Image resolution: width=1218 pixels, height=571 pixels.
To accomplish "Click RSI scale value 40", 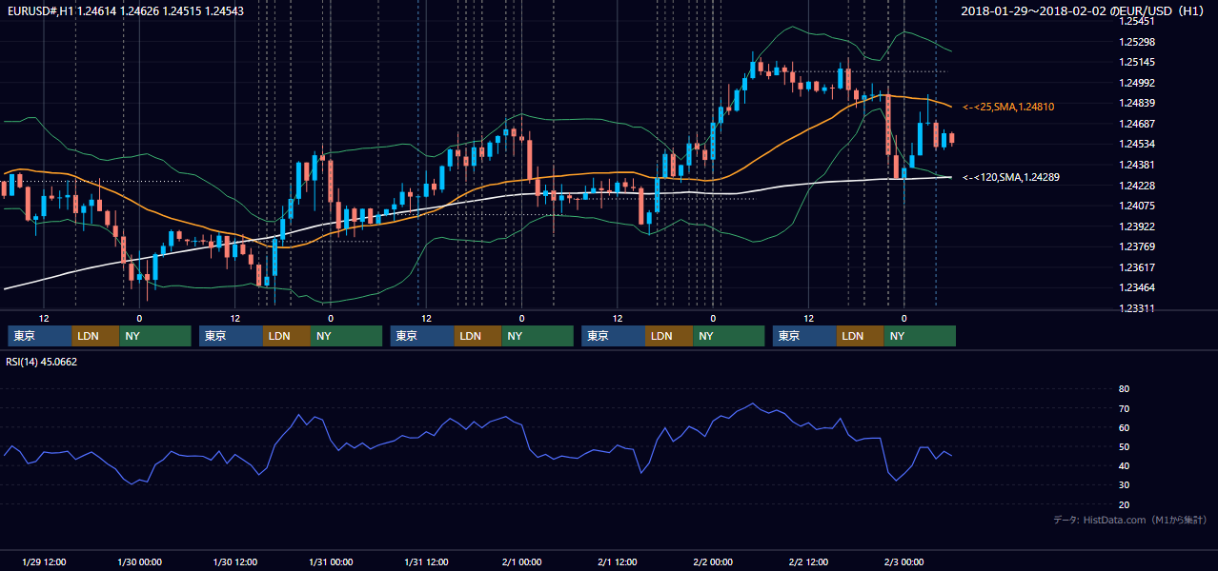I will coord(1124,465).
